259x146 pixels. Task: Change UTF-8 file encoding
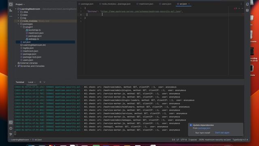(184, 140)
